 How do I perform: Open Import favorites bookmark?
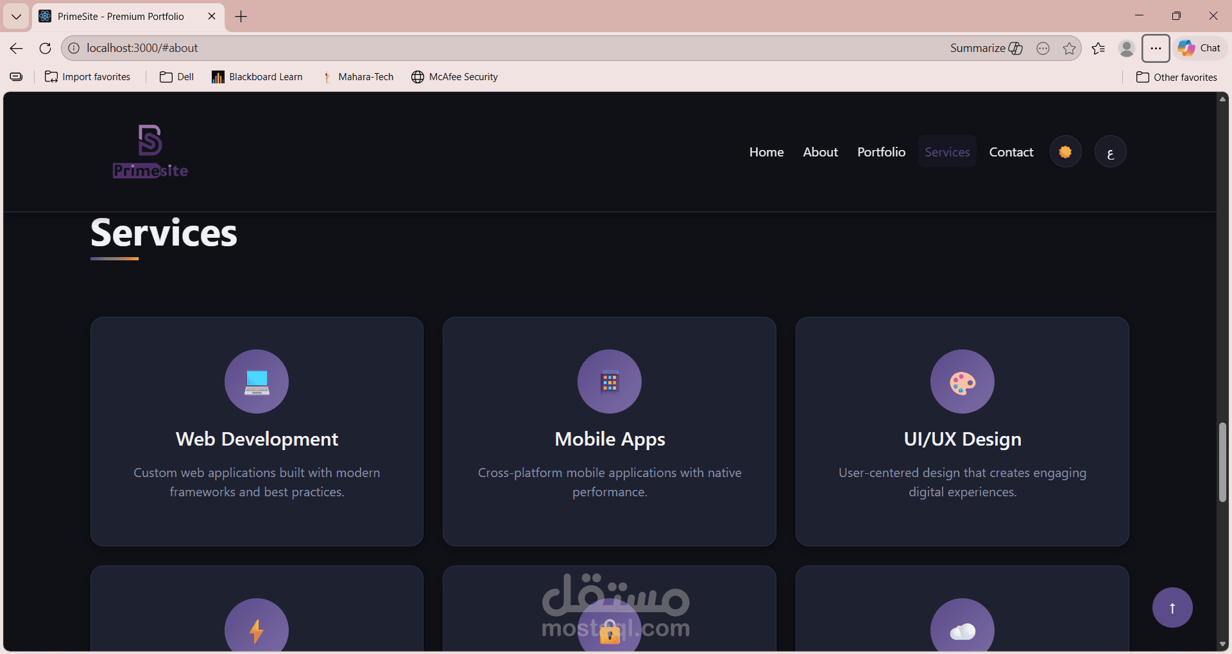87,77
